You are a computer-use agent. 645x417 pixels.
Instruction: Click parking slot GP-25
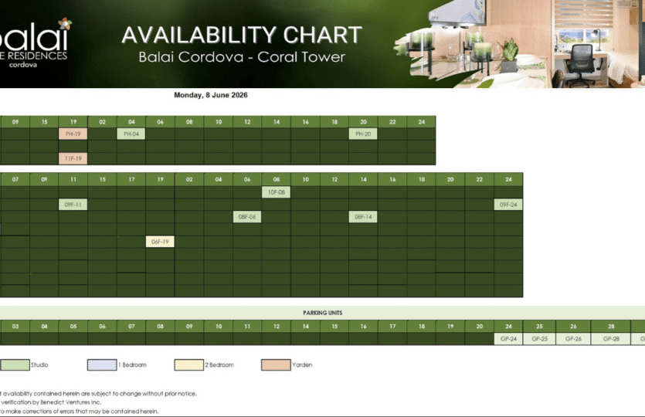pos(539,339)
